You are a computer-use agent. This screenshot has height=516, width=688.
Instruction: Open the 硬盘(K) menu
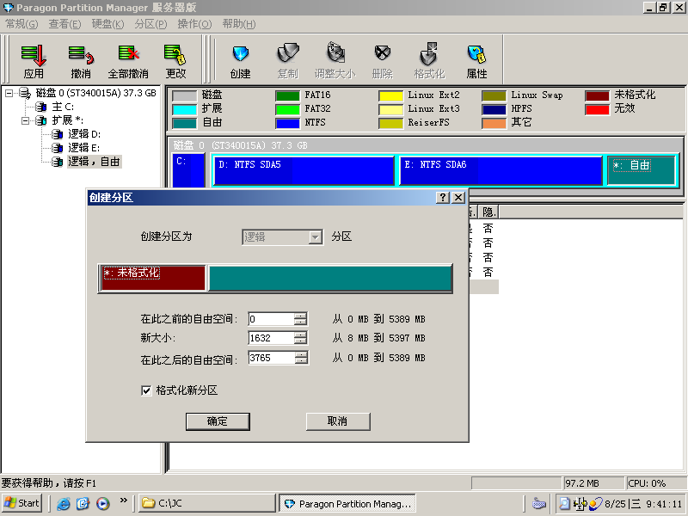click(x=107, y=24)
